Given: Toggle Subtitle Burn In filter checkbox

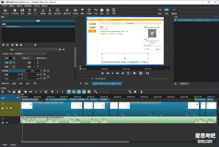Looking at the screenshot, I should click(x=4, y=27).
